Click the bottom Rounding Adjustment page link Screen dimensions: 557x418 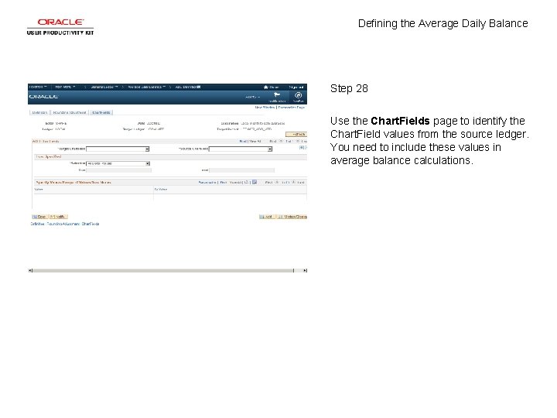[63, 224]
